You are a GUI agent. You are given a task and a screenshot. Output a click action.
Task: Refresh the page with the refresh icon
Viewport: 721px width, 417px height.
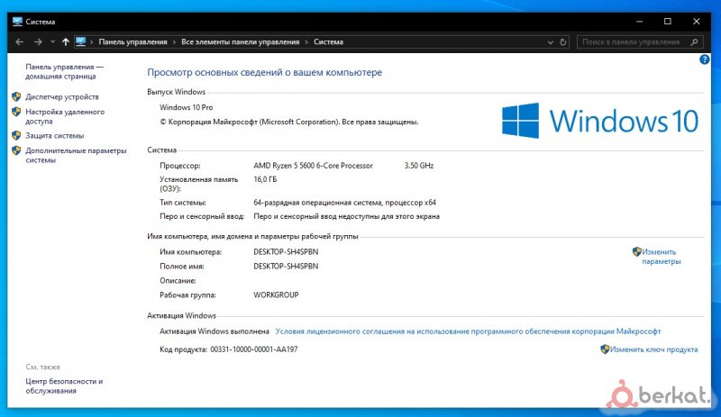click(x=562, y=42)
